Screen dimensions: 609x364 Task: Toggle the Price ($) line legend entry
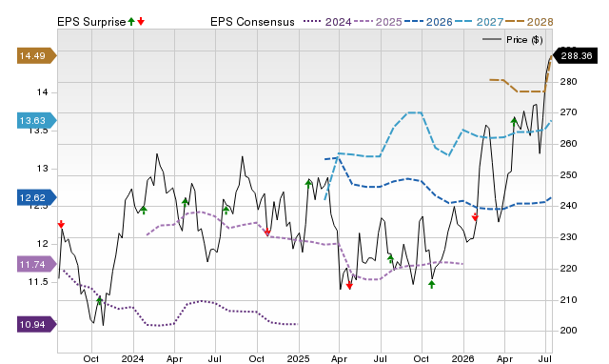click(513, 40)
